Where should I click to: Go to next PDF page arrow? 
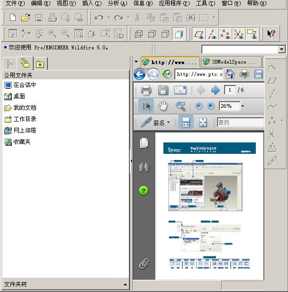coord(216,90)
